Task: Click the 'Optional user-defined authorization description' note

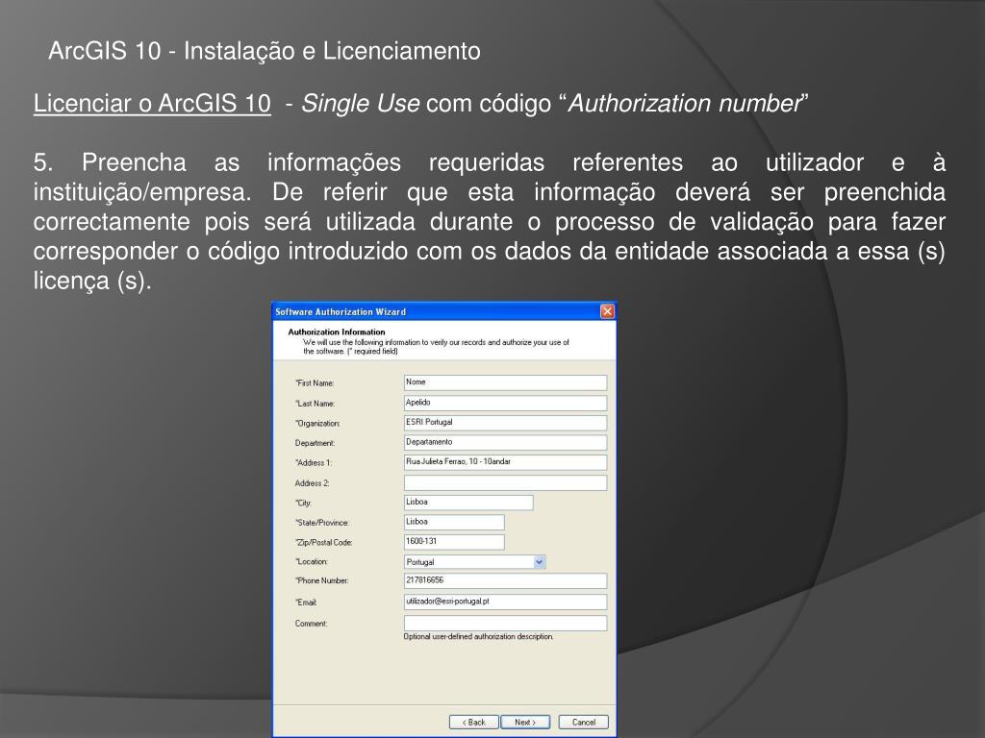Action: [479, 637]
